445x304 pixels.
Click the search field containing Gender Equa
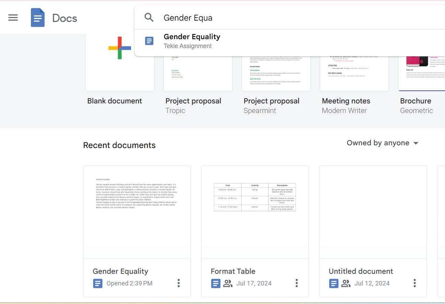click(x=274, y=18)
